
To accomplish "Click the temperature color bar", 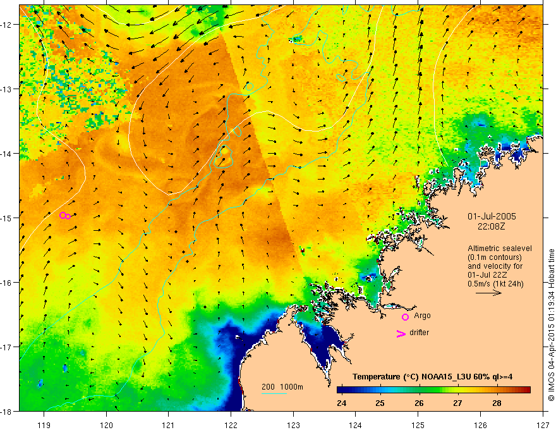I will click(433, 390).
